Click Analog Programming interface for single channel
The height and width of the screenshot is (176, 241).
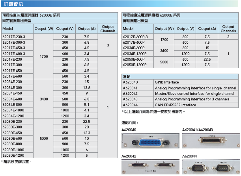[196, 88]
